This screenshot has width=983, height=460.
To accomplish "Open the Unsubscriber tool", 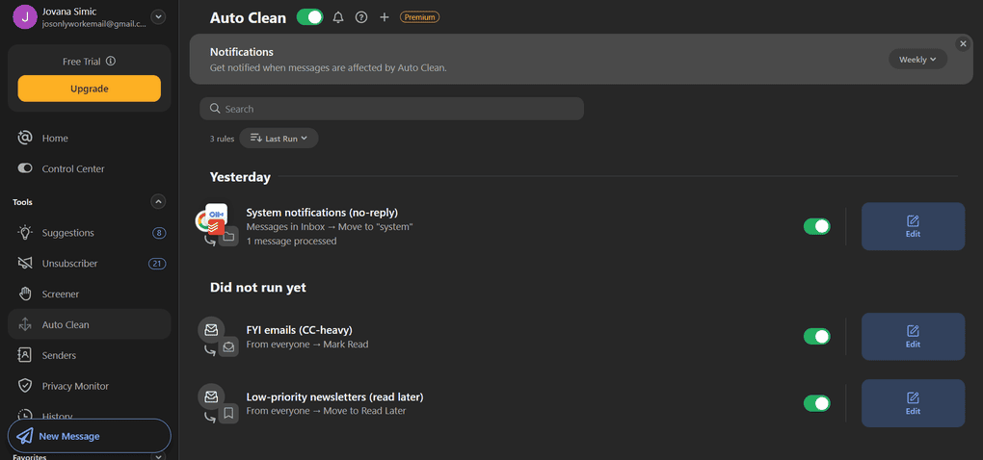I will tap(89, 264).
